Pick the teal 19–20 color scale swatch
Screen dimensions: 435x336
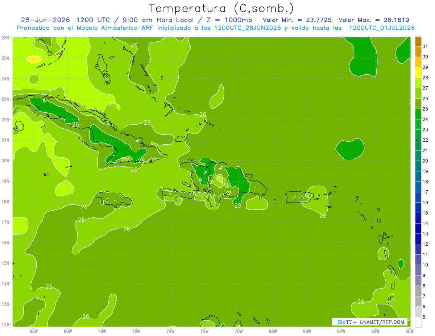[418, 166]
